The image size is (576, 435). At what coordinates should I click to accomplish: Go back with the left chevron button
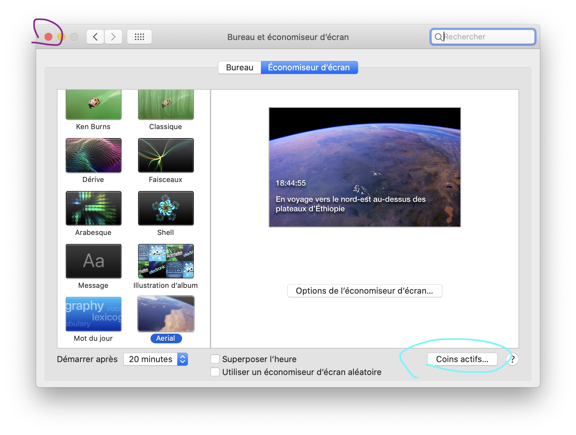pyautogui.click(x=95, y=37)
